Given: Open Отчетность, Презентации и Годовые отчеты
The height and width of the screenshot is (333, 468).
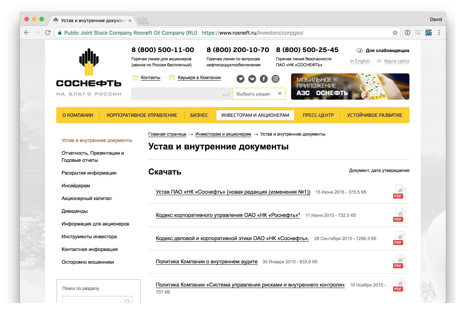Looking at the screenshot, I should tap(93, 157).
